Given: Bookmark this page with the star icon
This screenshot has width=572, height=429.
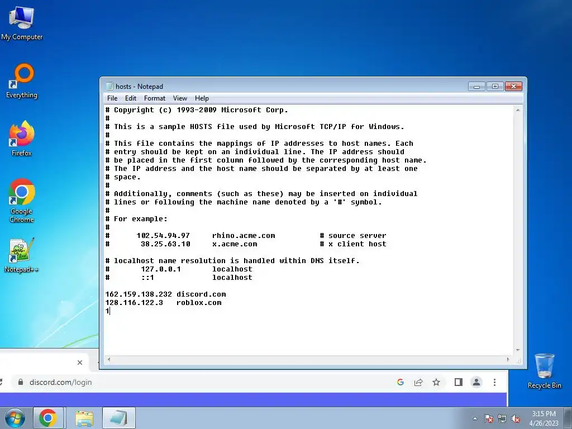Looking at the screenshot, I should 436,382.
